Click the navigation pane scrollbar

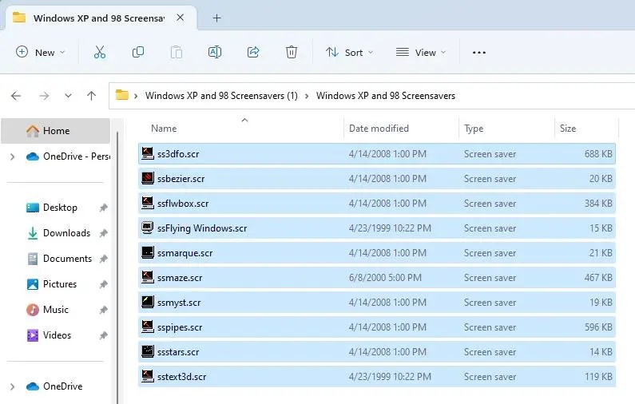pos(117,267)
